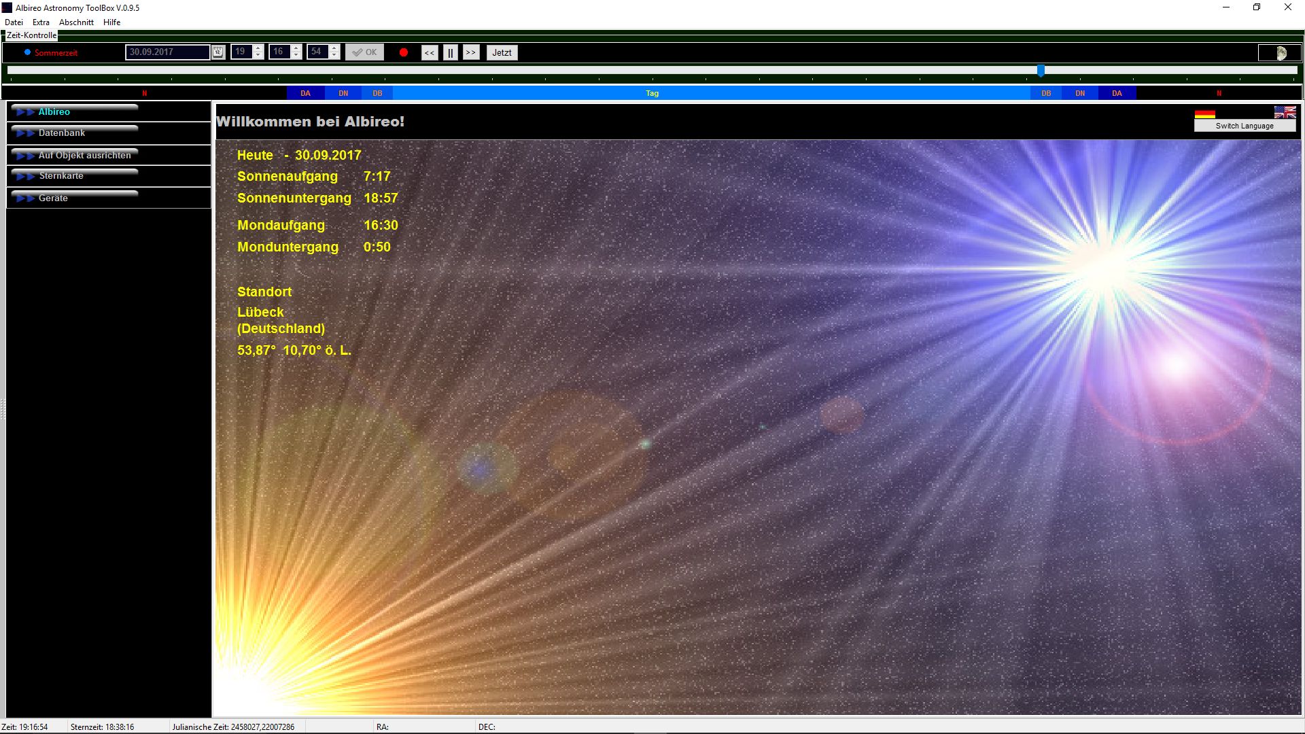Click the Heute - 30.09.2017 line

pyautogui.click(x=299, y=156)
